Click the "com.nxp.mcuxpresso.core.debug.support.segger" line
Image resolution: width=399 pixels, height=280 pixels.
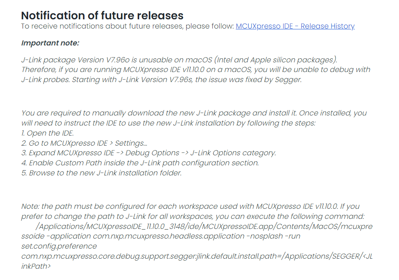[197, 256]
